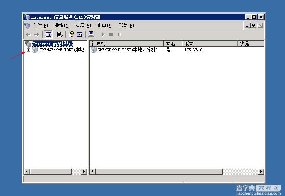Screen dimensions: 285x196
Task: Click the right arrow of the list pane scrollbar
Action: tap(261, 171)
